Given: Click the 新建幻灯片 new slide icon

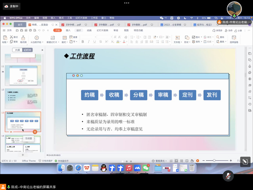Looking at the screenshot, I should (52, 38).
